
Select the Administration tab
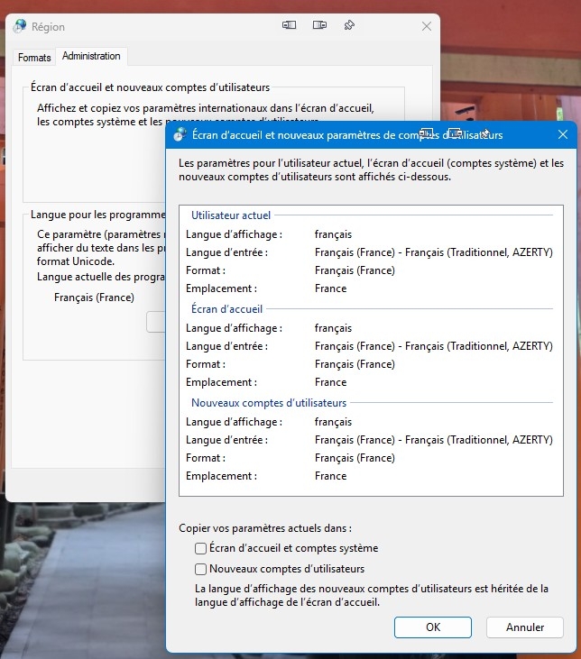91,56
